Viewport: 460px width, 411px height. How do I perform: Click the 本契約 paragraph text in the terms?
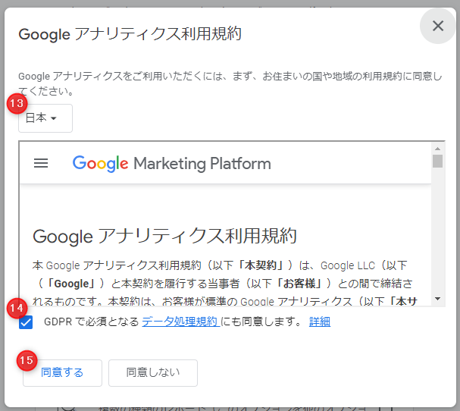[x=225, y=284]
